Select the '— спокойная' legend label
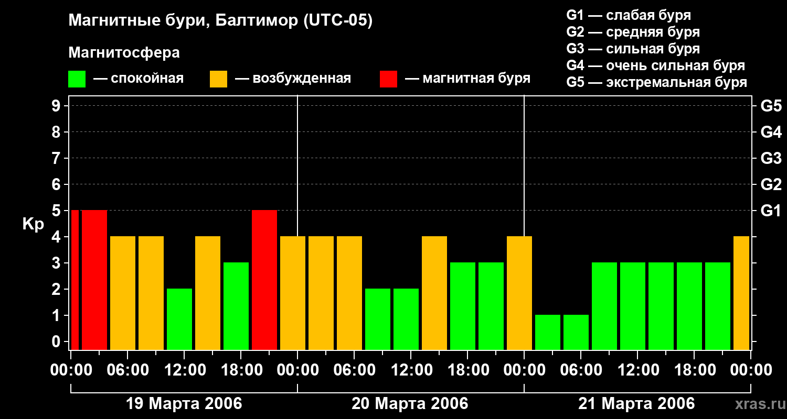787x419 pixels. (x=139, y=79)
